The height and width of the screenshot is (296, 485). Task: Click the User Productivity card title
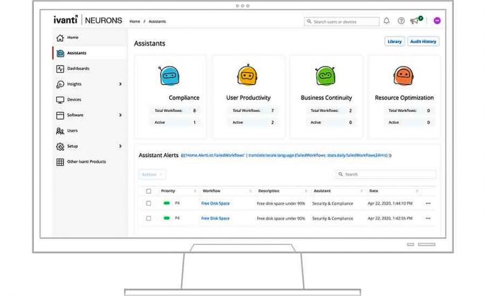click(x=248, y=98)
